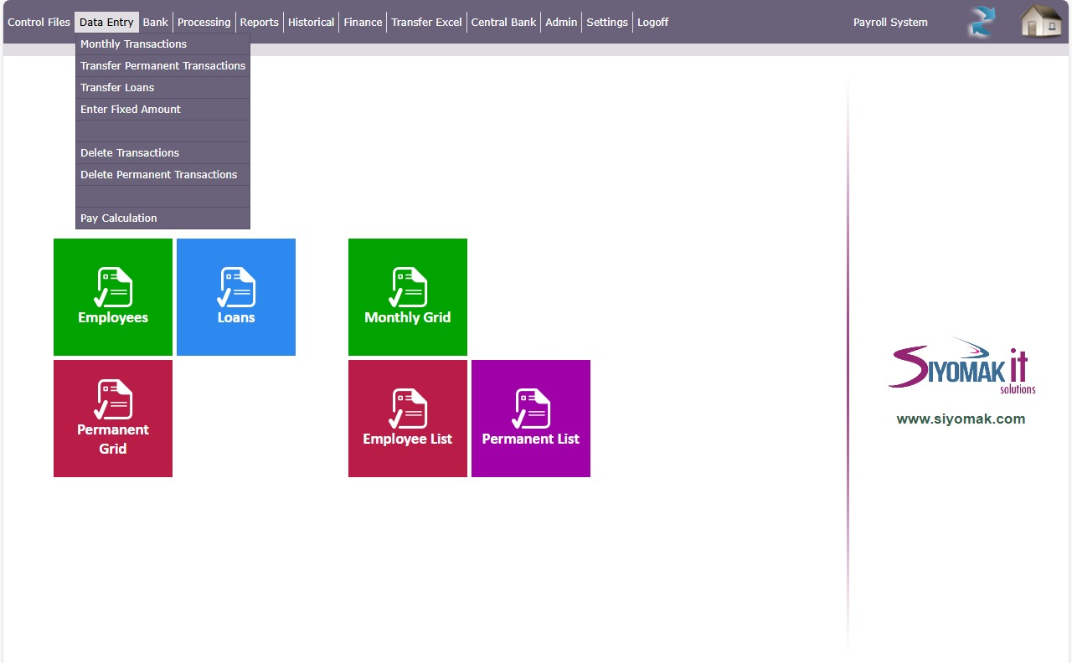Click the blue arrows refresh icon
The width and height of the screenshot is (1072, 663).
tap(982, 22)
